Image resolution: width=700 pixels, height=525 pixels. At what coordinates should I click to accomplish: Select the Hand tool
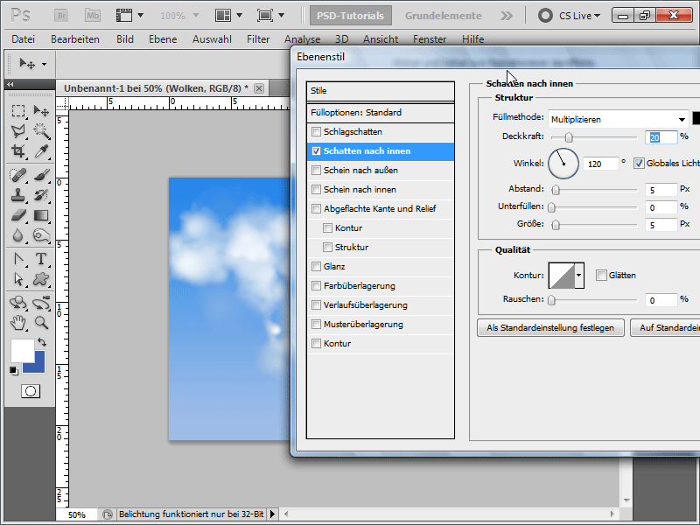[18, 322]
